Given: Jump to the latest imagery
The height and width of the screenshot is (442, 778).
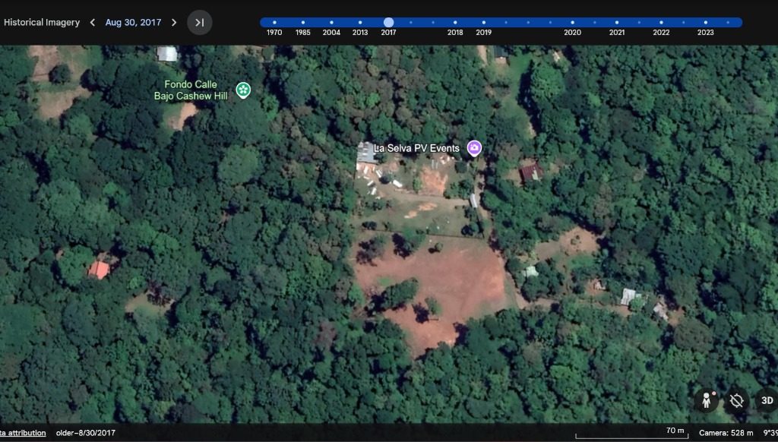Looking at the screenshot, I should [x=199, y=23].
